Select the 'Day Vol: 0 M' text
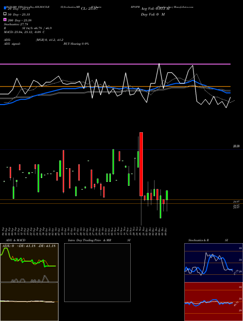The height and width of the screenshot is (321, 243). point(153,14)
